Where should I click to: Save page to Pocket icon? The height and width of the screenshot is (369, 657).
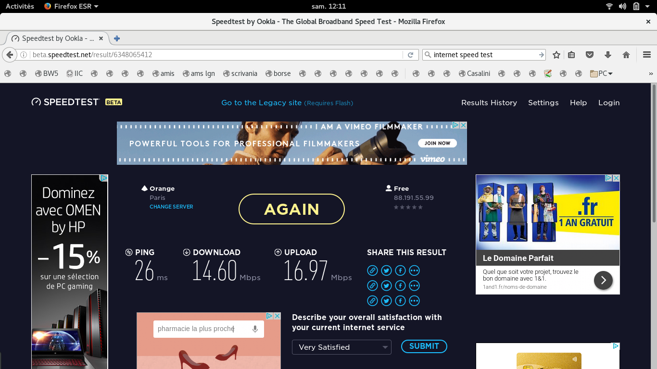tap(590, 55)
